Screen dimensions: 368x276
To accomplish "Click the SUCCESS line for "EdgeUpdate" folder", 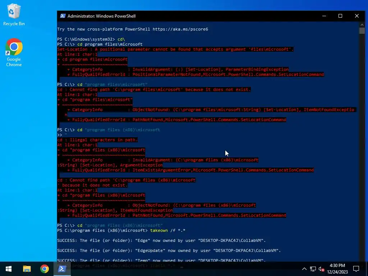I will click(169, 250).
